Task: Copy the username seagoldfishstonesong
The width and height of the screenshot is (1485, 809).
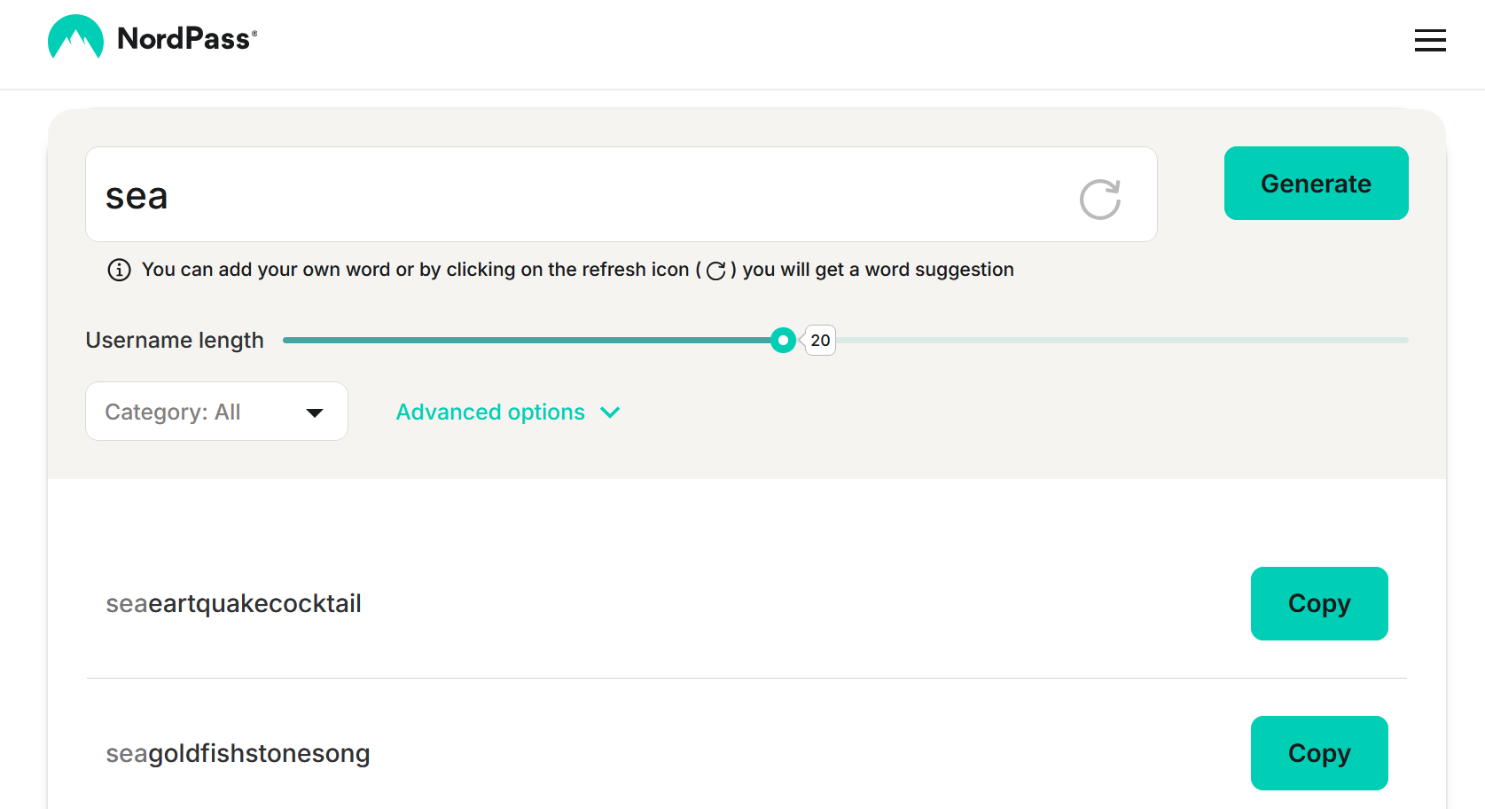Action: (x=1318, y=753)
